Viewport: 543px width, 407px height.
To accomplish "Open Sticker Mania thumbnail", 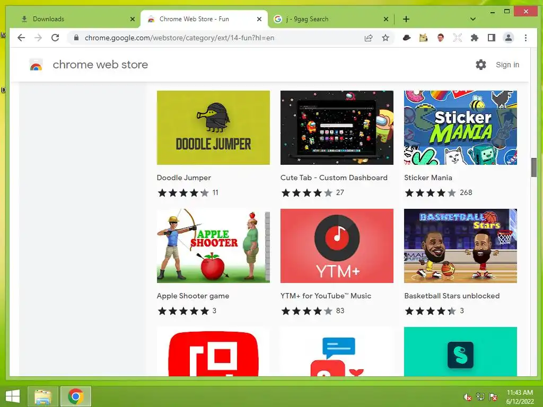I will pyautogui.click(x=461, y=128).
